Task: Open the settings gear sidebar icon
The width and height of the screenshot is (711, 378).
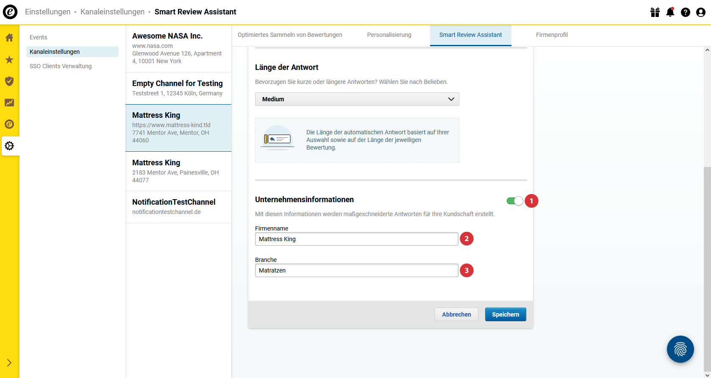Action: [9, 146]
